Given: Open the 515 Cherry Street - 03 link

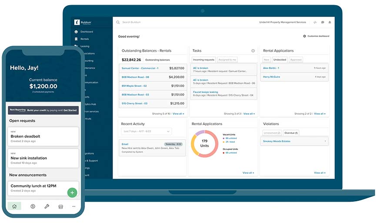Looking at the screenshot, I should [x=134, y=103].
